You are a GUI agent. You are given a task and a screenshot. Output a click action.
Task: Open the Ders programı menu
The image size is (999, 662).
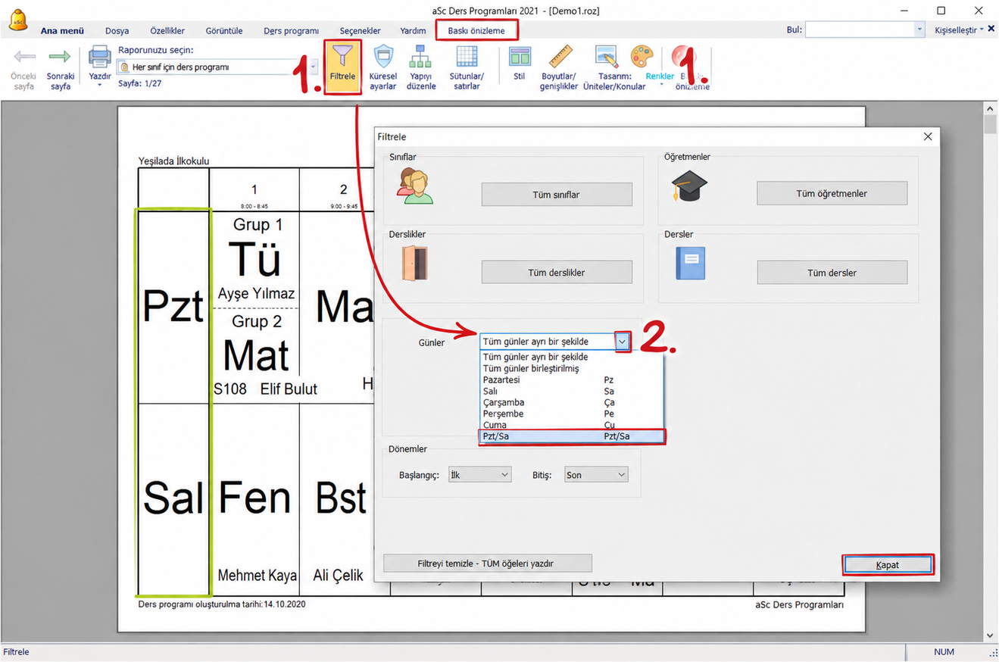coord(291,31)
